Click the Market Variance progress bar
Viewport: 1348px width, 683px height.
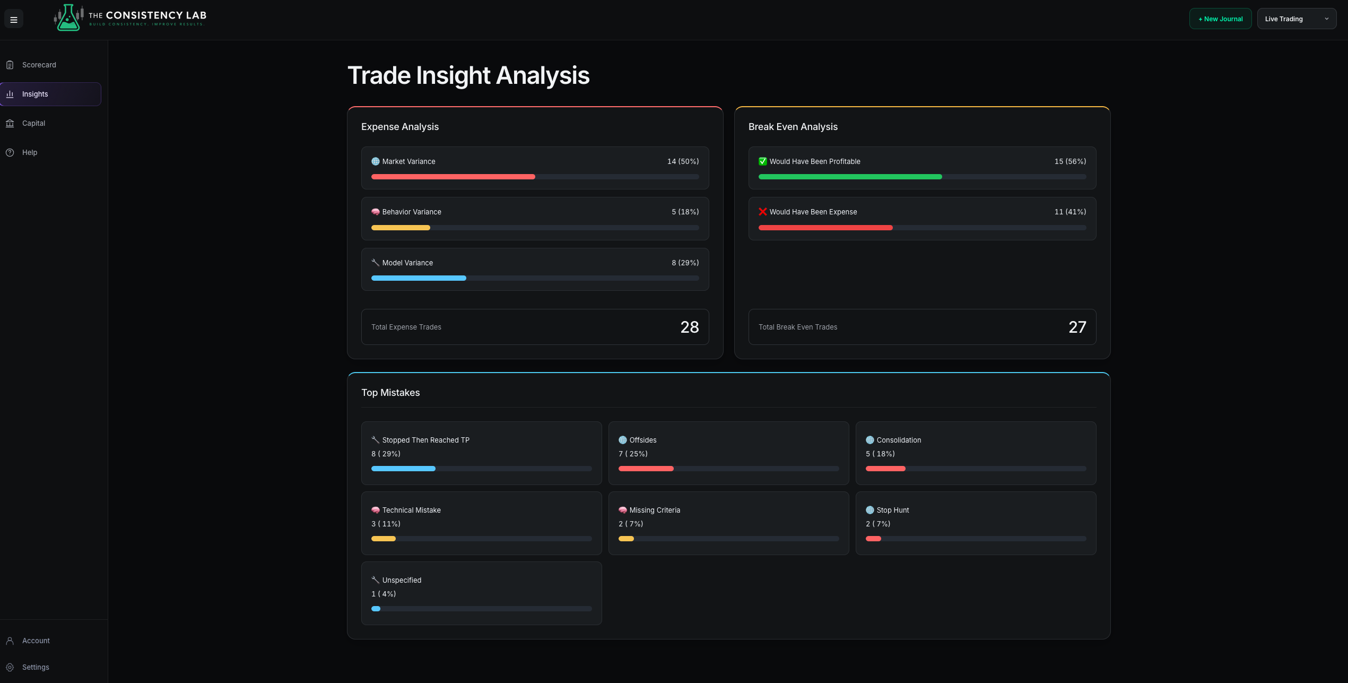[x=535, y=177]
